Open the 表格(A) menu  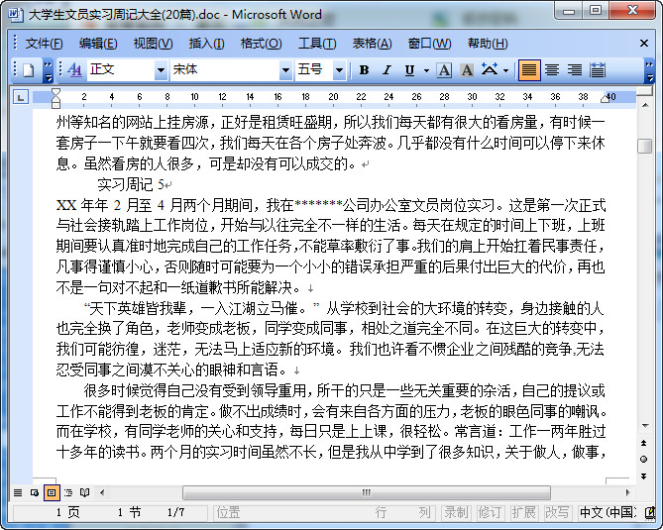pyautogui.click(x=372, y=44)
